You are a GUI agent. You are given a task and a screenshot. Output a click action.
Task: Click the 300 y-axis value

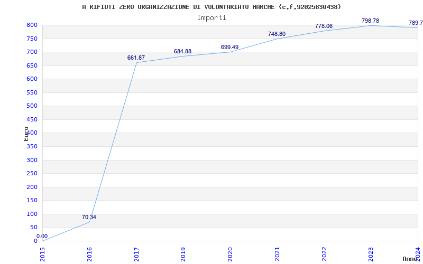32,160
